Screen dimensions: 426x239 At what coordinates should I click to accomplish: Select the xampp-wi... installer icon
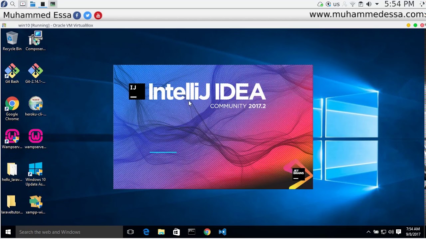point(36,204)
